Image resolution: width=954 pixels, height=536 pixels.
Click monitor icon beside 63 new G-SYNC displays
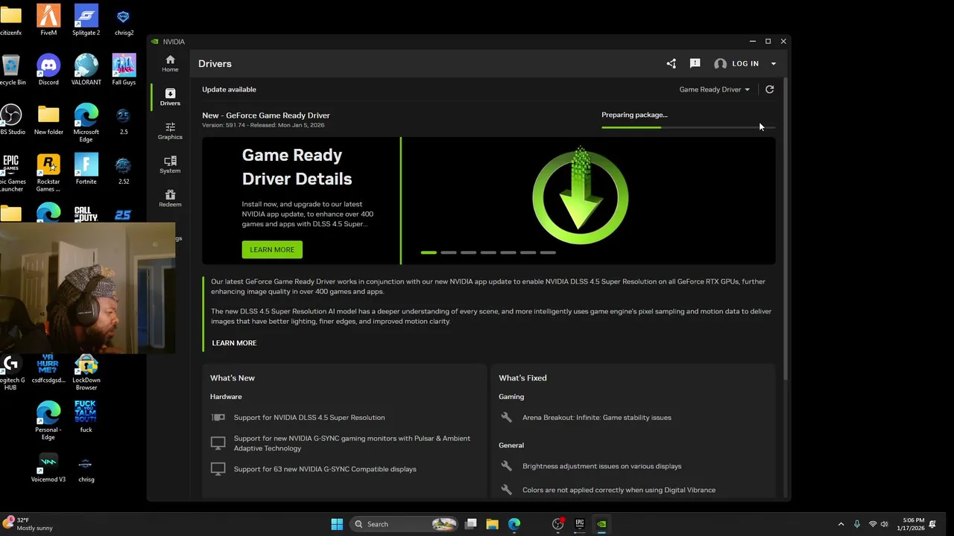(x=218, y=469)
